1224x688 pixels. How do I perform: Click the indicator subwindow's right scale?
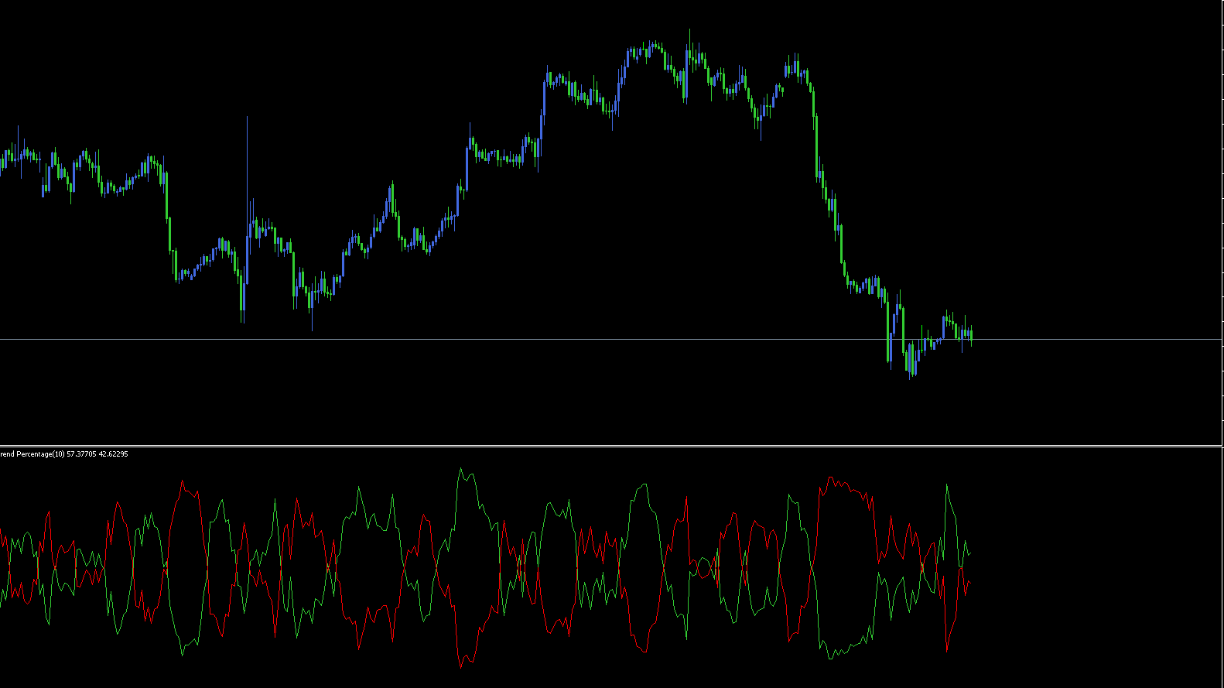pos(1222,565)
